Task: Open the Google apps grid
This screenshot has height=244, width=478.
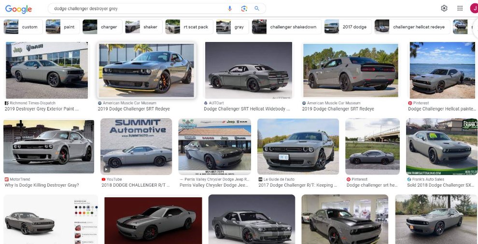Action: click(460, 8)
